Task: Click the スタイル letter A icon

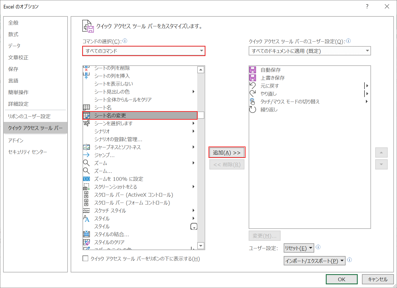Action: (x=86, y=218)
